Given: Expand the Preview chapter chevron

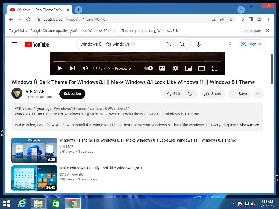Looking at the screenshot, I should pyautogui.click(x=130, y=68).
